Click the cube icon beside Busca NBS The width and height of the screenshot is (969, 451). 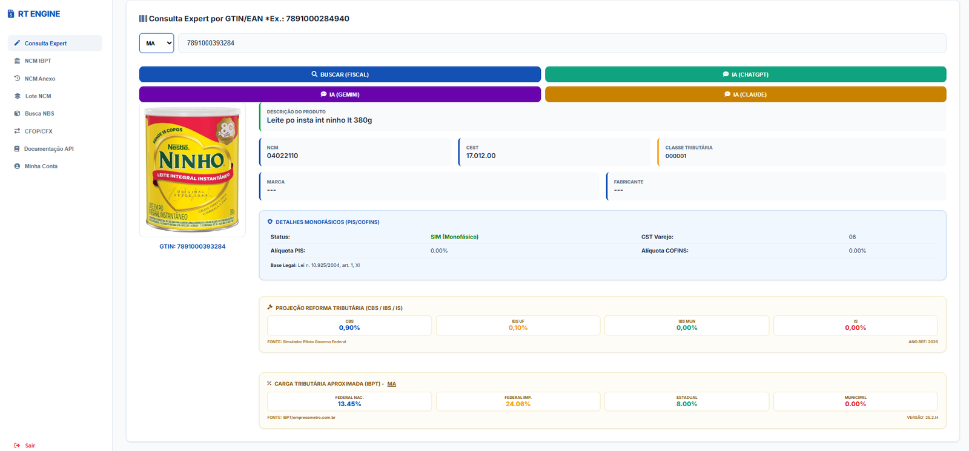pos(18,113)
